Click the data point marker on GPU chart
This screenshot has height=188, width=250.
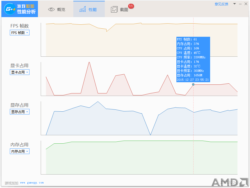pos(193,84)
